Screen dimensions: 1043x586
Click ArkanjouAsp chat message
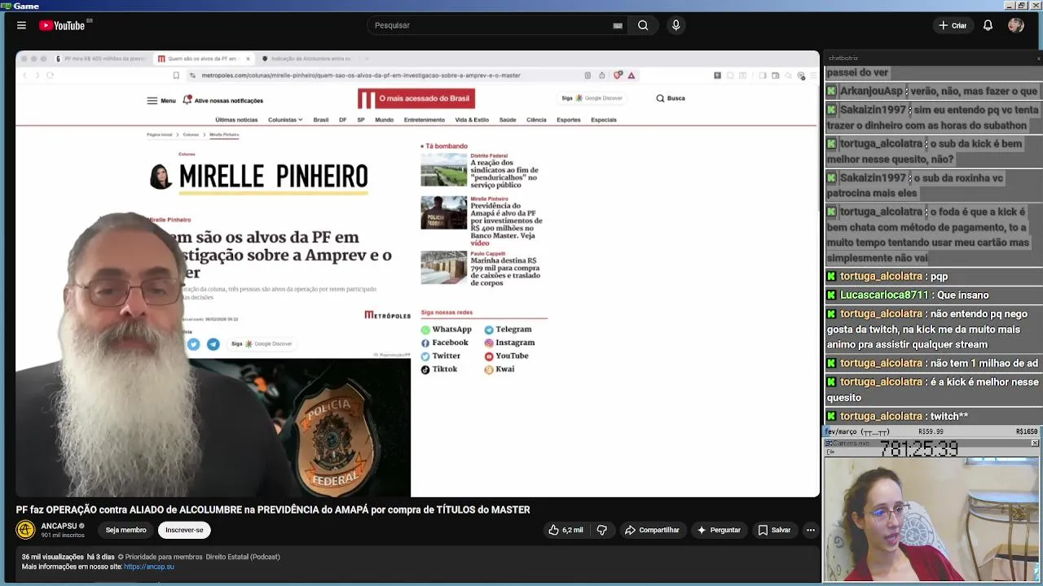click(934, 91)
